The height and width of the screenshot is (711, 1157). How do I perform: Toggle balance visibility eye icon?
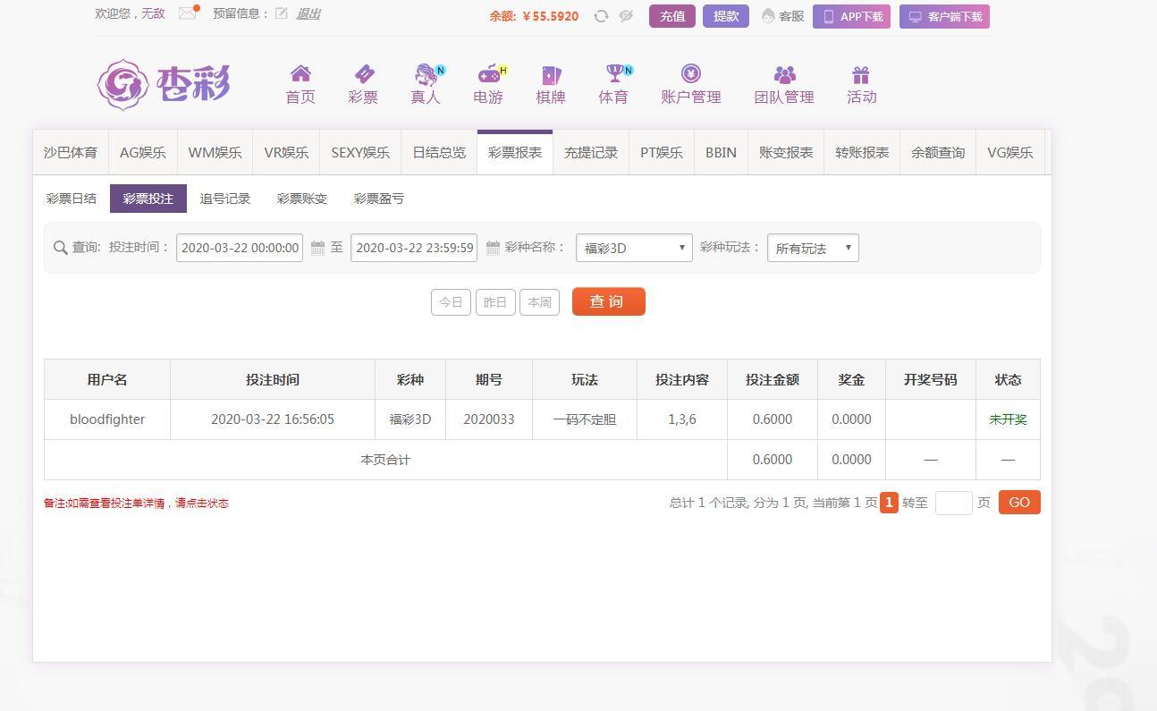click(626, 16)
